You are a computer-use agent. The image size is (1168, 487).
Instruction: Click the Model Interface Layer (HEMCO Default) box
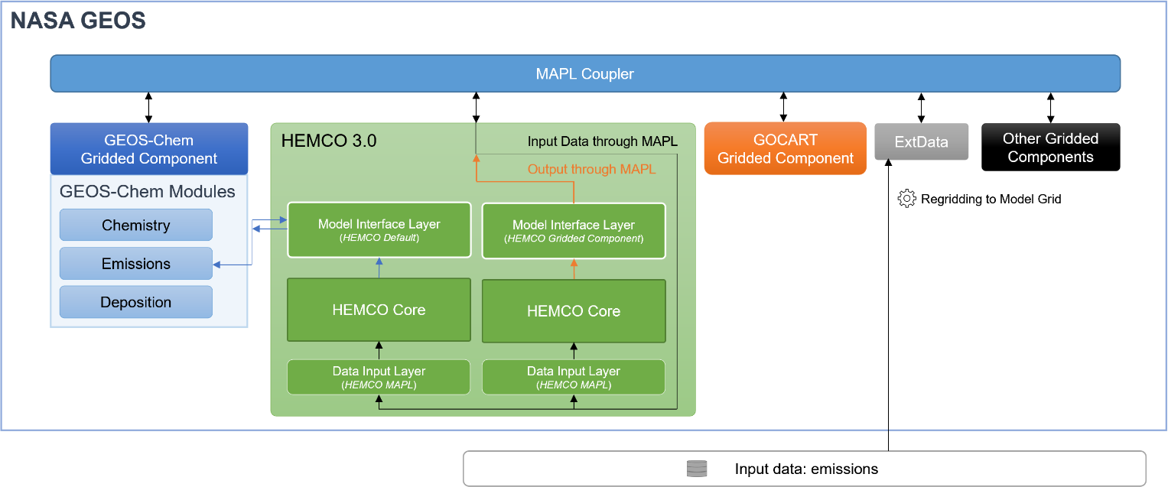click(x=379, y=230)
